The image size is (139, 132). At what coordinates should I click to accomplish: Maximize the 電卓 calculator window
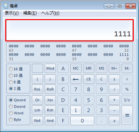120,6
